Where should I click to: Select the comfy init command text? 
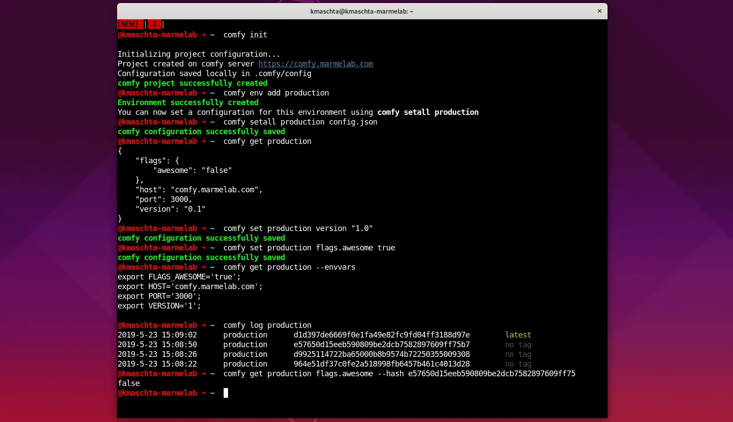point(245,35)
